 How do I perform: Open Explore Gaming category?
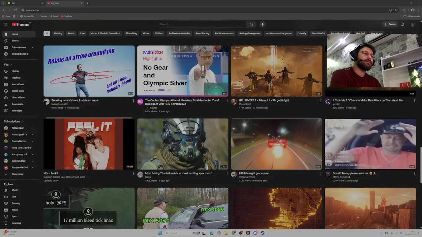tap(20, 203)
